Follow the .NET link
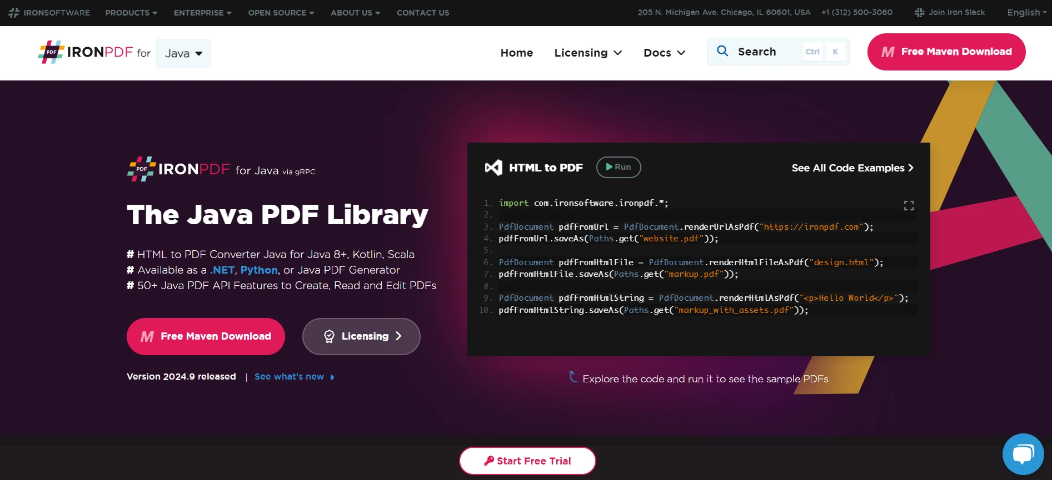This screenshot has height=480, width=1052. pyautogui.click(x=222, y=270)
